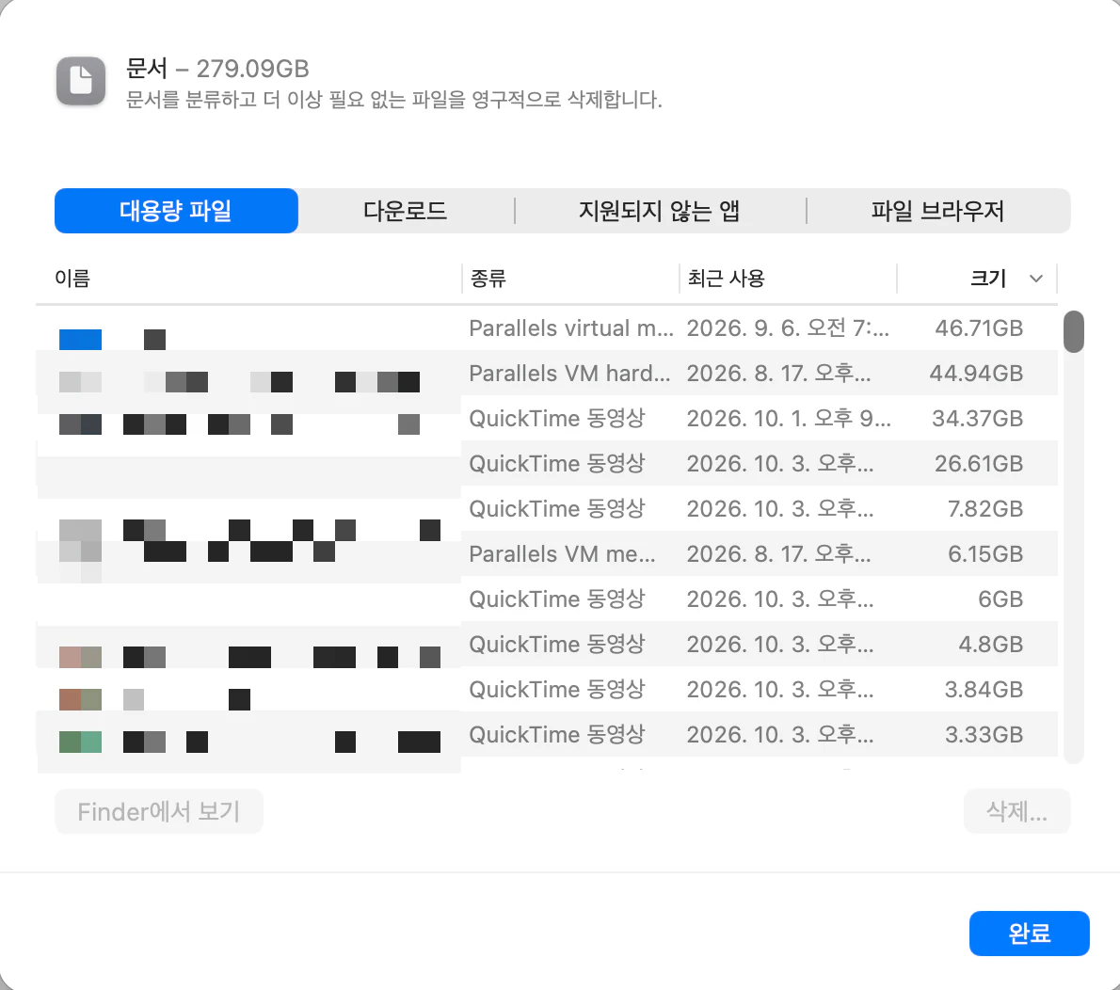Click the date in the 3.84GB row

[x=780, y=689]
